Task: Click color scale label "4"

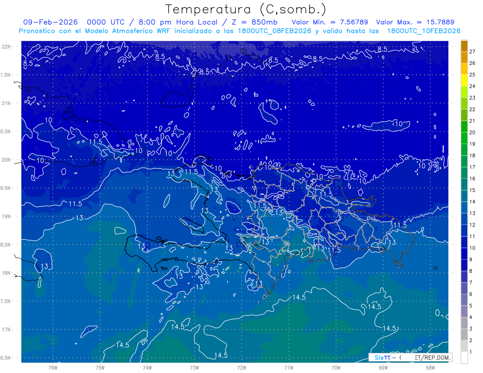Action: pyautogui.click(x=471, y=317)
